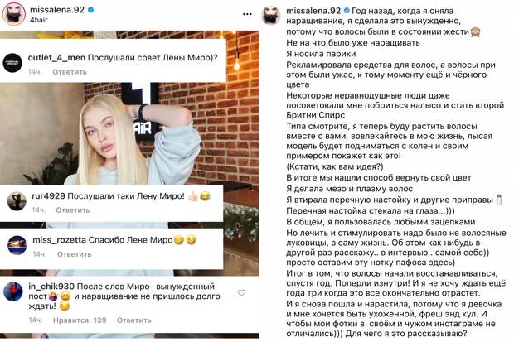Viewport: 514px width, 342px height.
Task: Open in_chik930 username link
Action: [51, 287]
